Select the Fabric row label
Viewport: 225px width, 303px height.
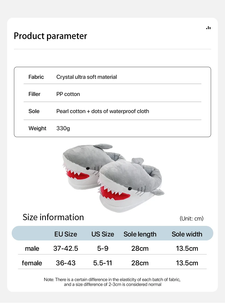pyautogui.click(x=36, y=77)
